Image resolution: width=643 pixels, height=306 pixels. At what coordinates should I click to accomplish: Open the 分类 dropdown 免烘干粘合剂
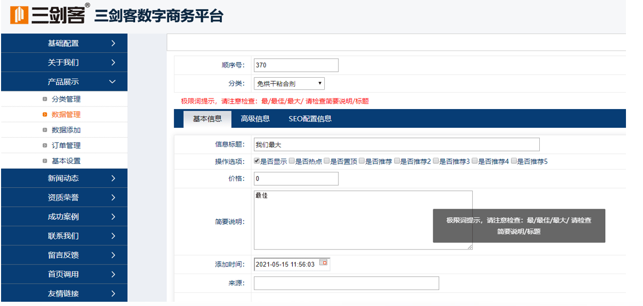click(x=289, y=84)
